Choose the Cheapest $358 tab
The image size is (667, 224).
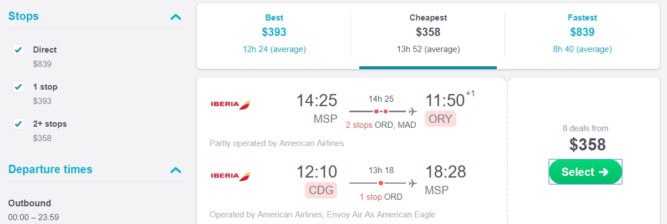coord(428,33)
